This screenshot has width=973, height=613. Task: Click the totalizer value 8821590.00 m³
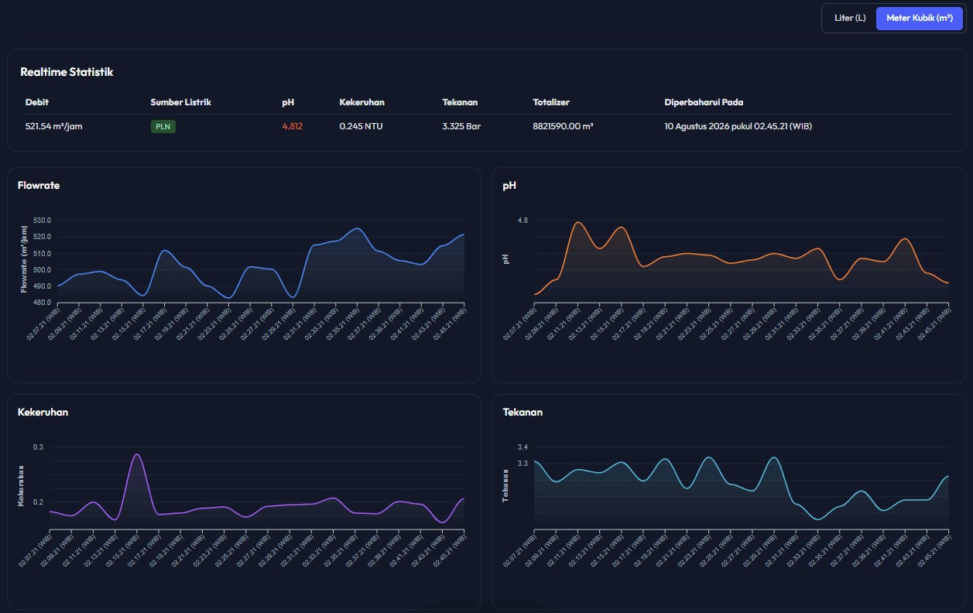(x=563, y=126)
